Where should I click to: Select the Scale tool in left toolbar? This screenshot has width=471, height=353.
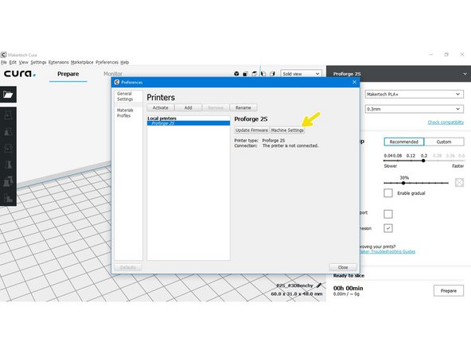pyautogui.click(x=8, y=132)
